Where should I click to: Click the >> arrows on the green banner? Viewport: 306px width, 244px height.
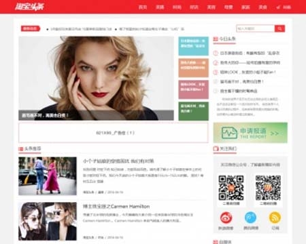point(274,134)
